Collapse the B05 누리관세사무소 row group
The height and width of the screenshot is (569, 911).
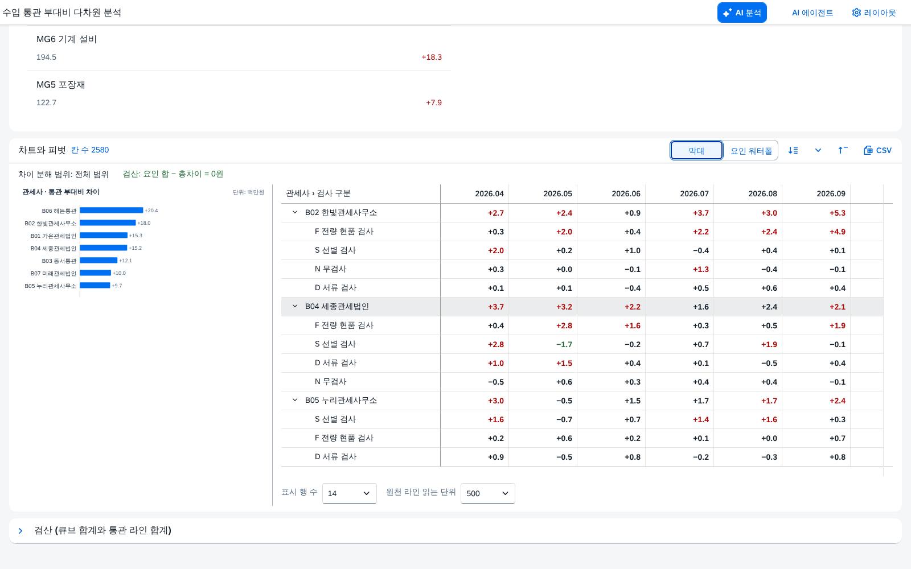pos(295,400)
